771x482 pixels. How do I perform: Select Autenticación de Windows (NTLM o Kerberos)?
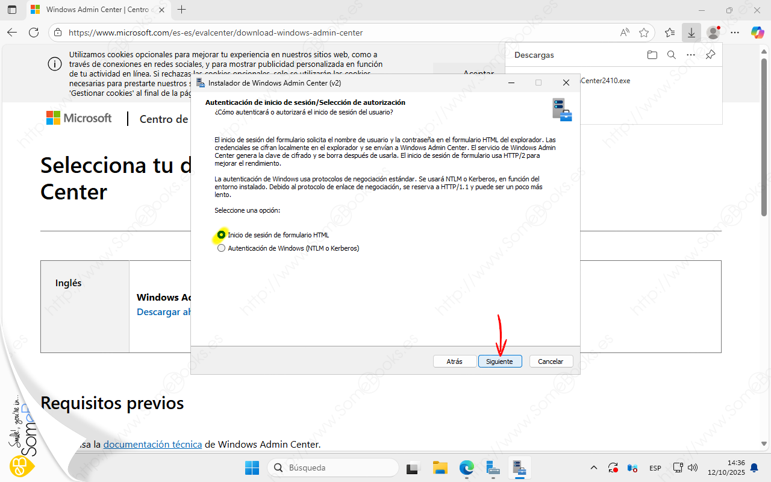[222, 248]
